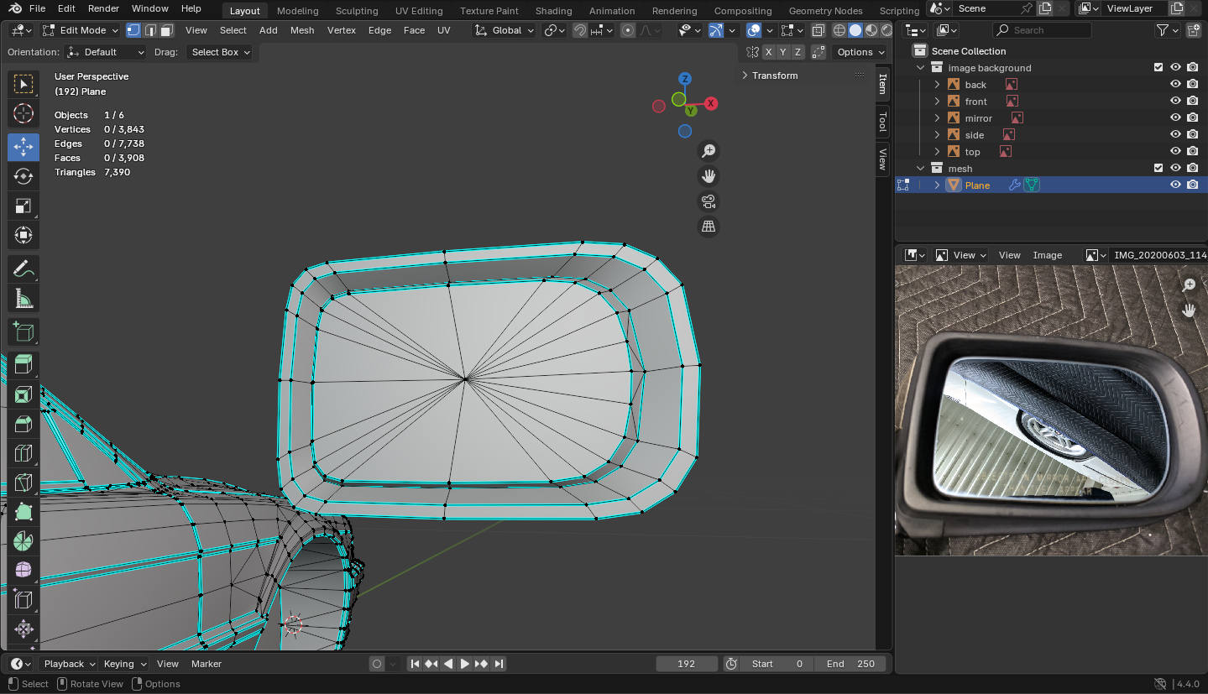Open the Edit Mode dropdown

click(x=81, y=30)
